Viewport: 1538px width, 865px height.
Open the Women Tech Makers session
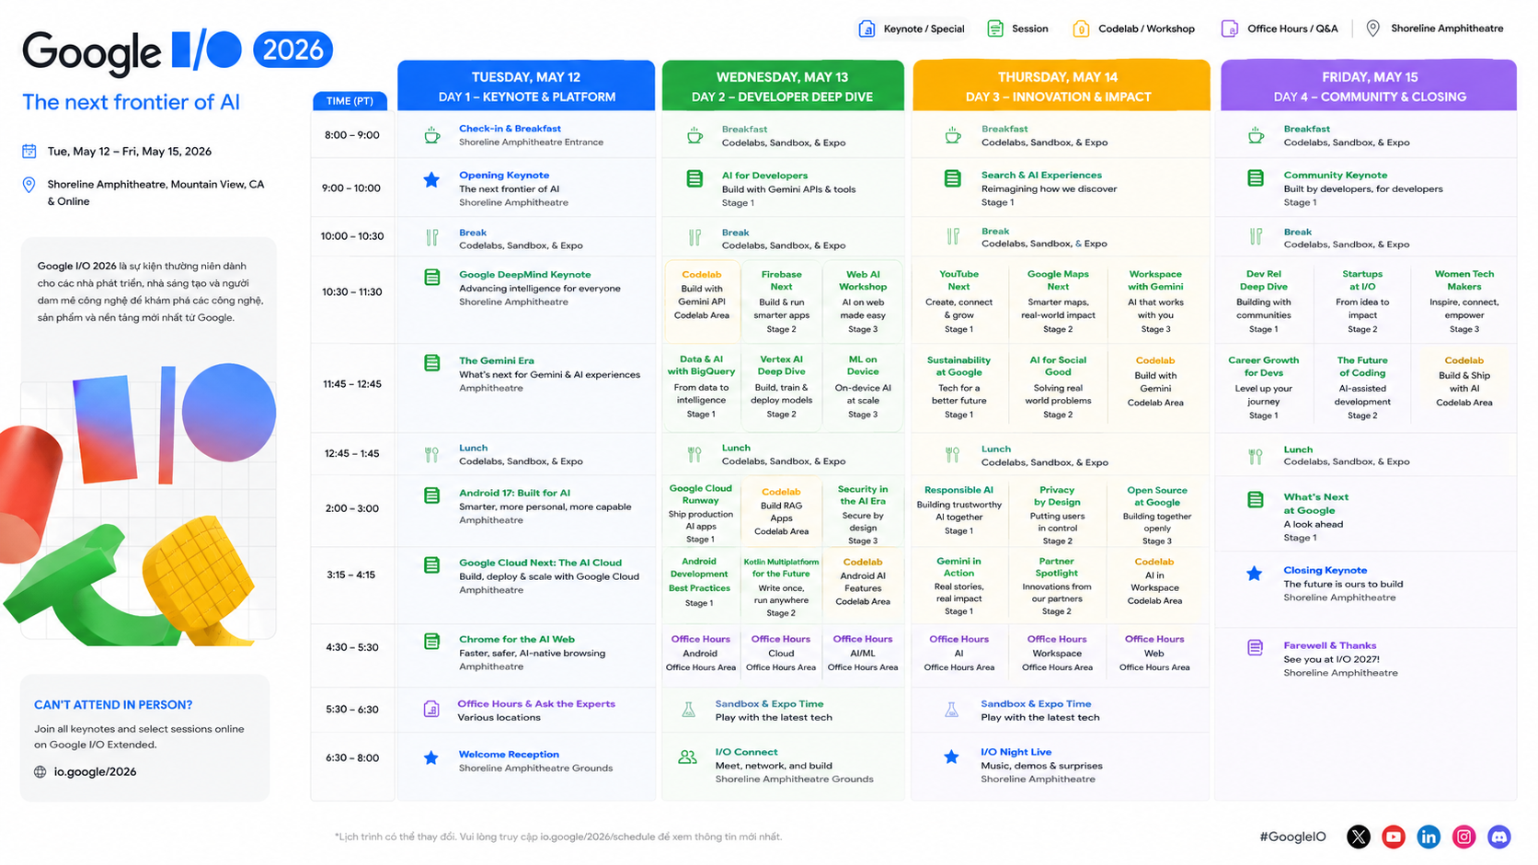[x=1463, y=301]
